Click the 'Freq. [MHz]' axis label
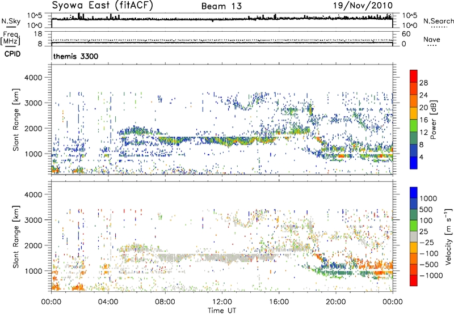This screenshot has height=314, width=454. 11,38
